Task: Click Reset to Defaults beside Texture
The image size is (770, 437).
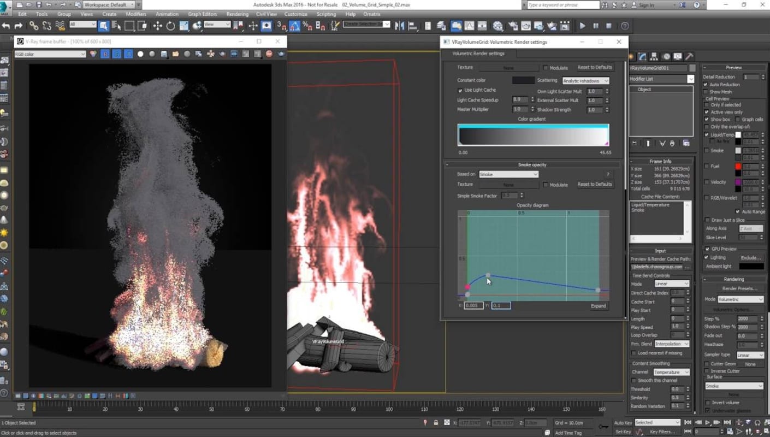Action: point(595,67)
